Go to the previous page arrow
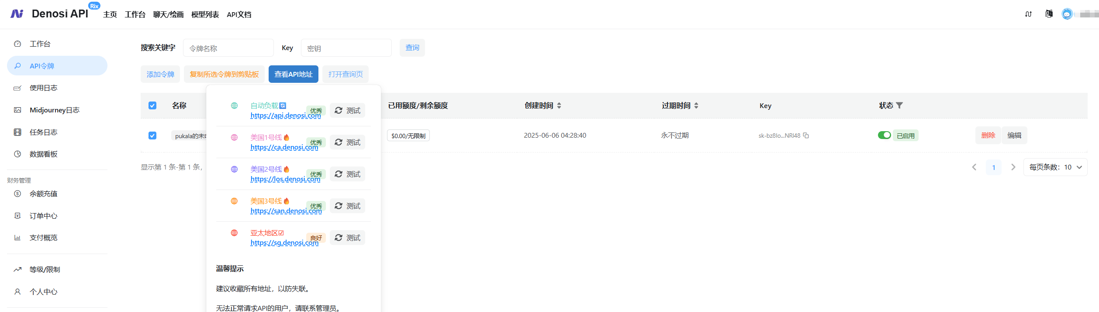1099x312 pixels. pos(974,167)
